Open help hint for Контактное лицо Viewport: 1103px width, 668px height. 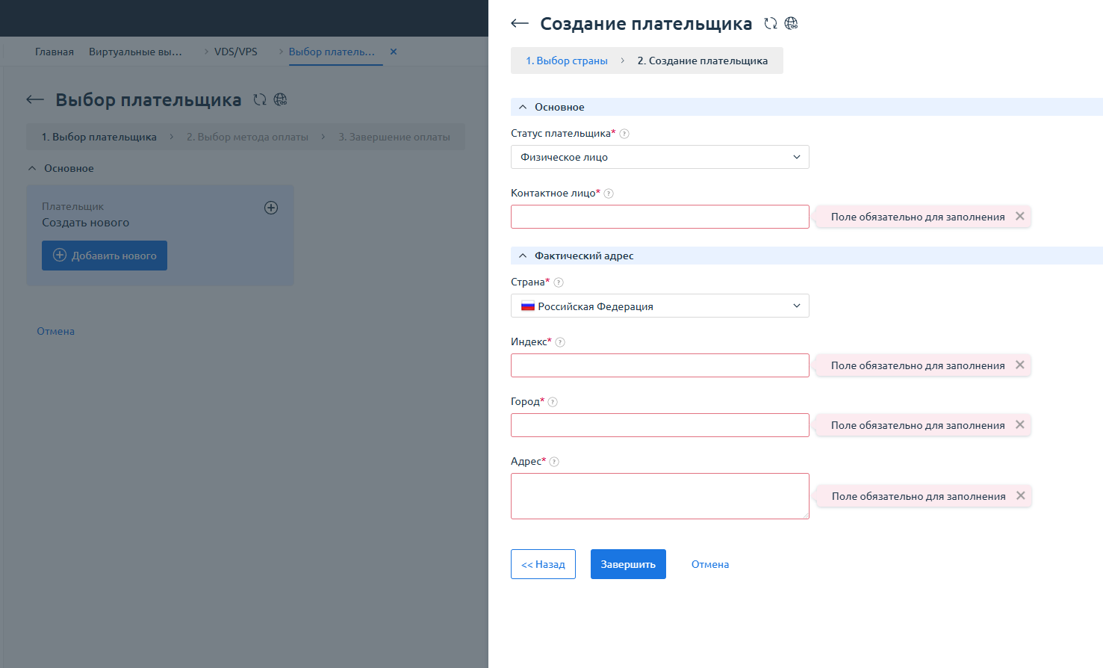pyautogui.click(x=609, y=194)
